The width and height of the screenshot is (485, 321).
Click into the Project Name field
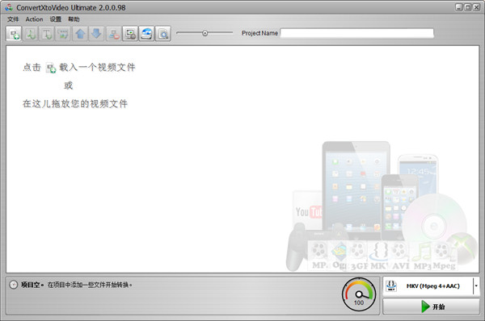click(x=357, y=33)
